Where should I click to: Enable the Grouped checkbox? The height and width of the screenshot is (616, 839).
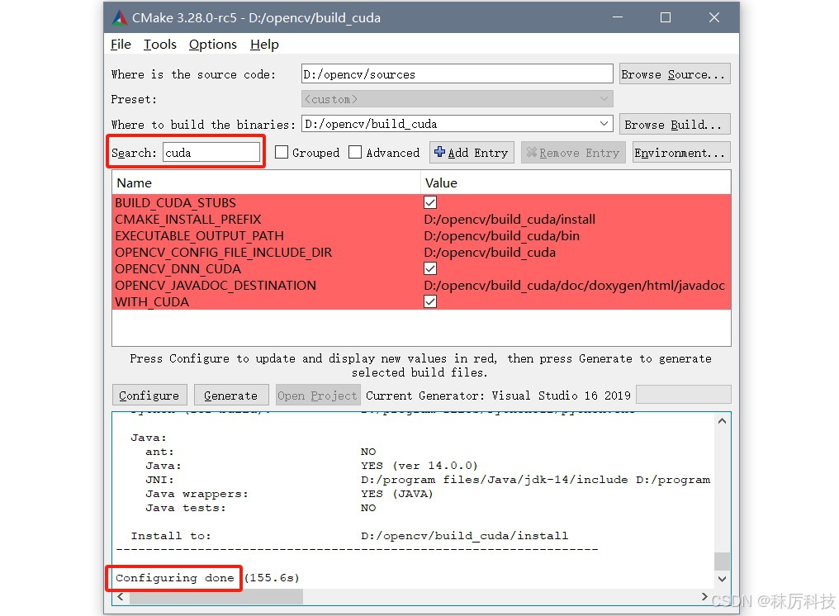click(x=282, y=153)
